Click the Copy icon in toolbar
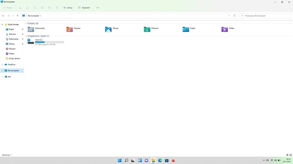Viewport: 293px width, 164px height. point(28,8)
